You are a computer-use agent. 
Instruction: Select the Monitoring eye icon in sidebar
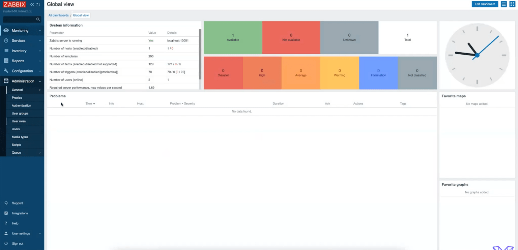click(x=6, y=30)
